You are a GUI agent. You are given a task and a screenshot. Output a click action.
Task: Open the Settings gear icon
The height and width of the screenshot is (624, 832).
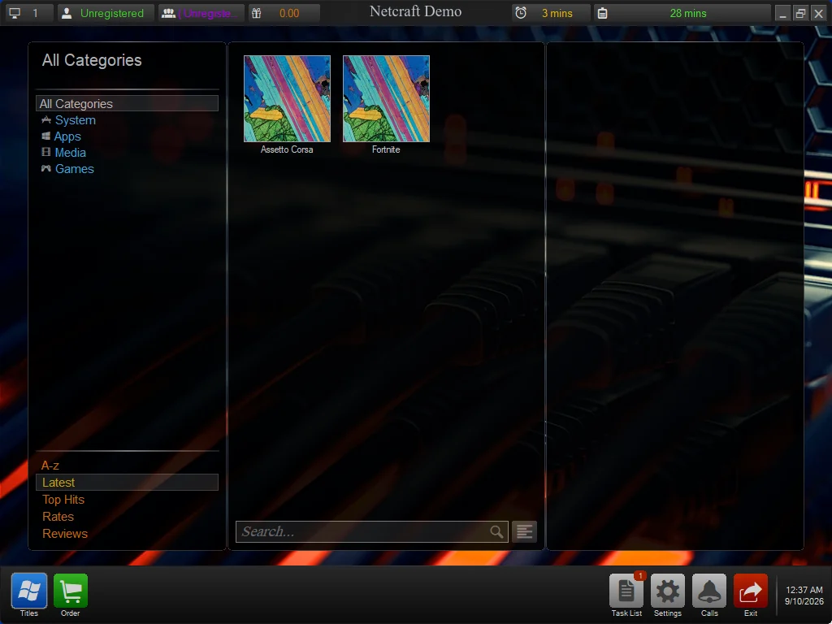tap(668, 590)
